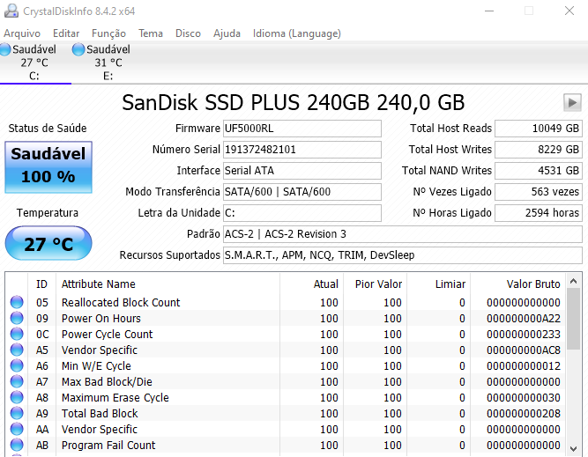The height and width of the screenshot is (457, 588).
Task: Select the Maximum Erase Cycle attribute name
Action: point(115,397)
